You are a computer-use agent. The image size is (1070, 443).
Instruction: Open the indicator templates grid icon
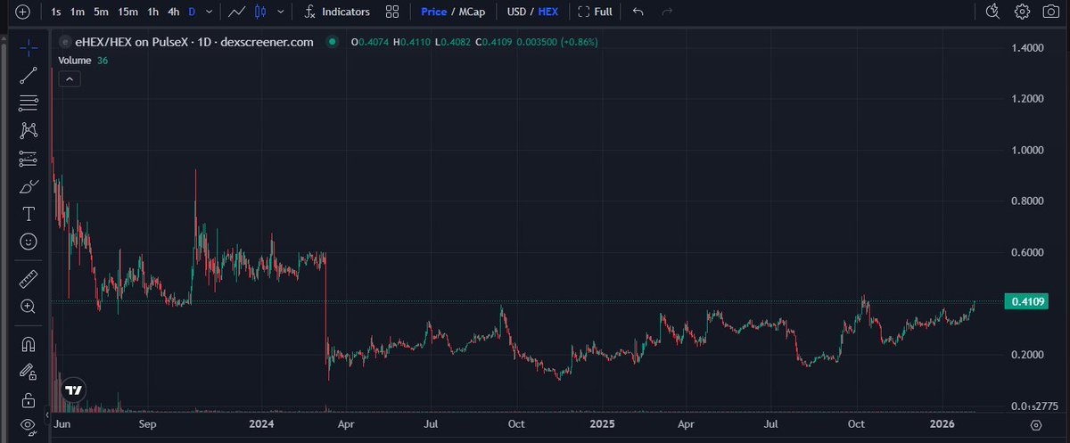point(392,12)
